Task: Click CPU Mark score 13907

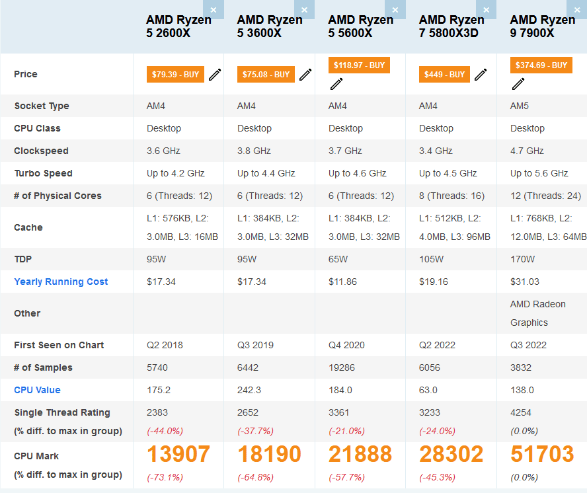Action: (x=178, y=454)
